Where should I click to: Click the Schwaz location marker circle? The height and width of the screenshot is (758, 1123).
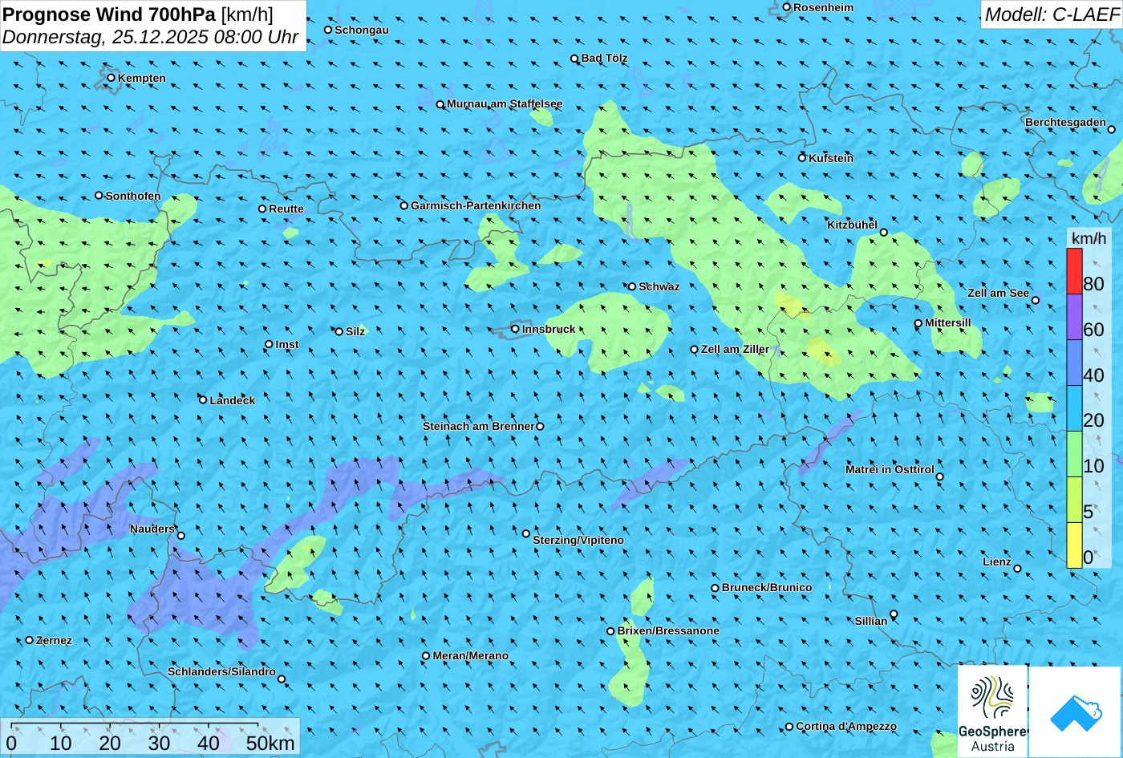pos(632,286)
